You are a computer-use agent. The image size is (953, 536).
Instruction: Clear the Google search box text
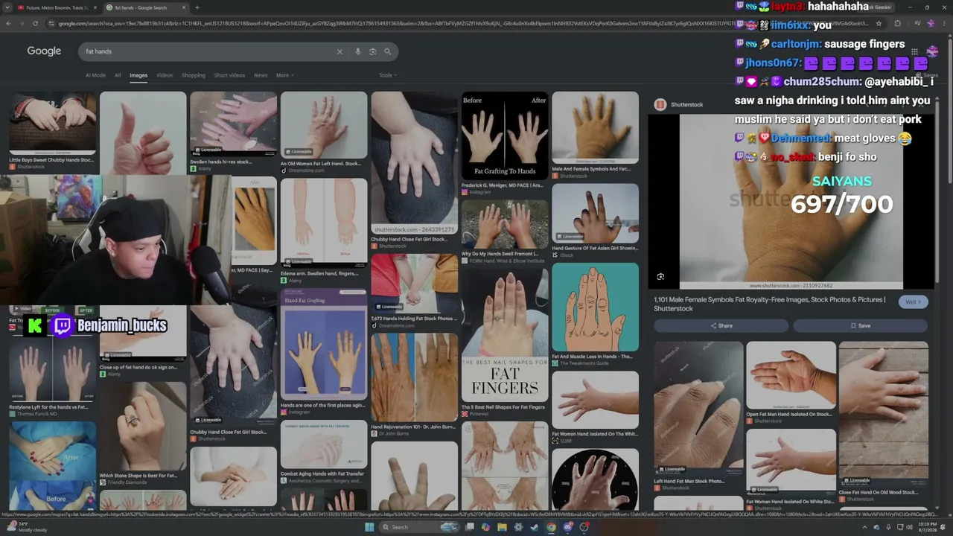pos(340,51)
